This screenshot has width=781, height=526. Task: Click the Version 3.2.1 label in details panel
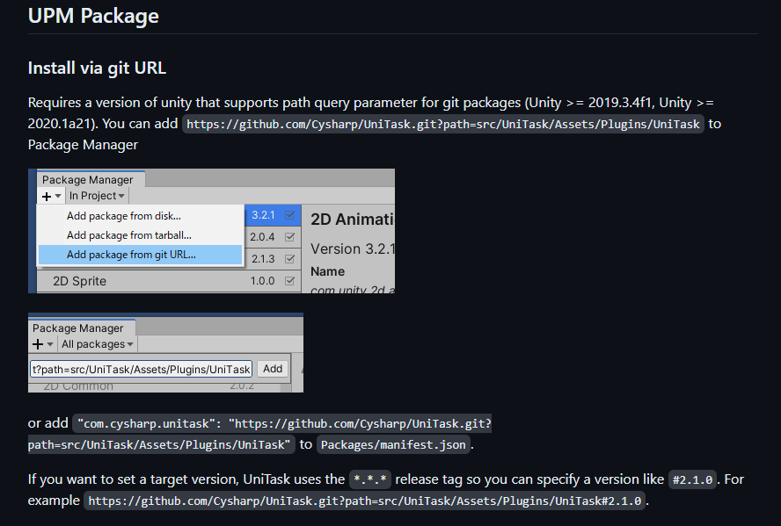[353, 249]
